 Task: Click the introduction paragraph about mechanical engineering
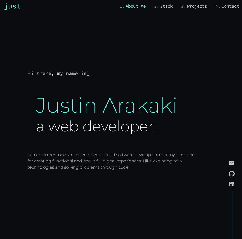111,161
